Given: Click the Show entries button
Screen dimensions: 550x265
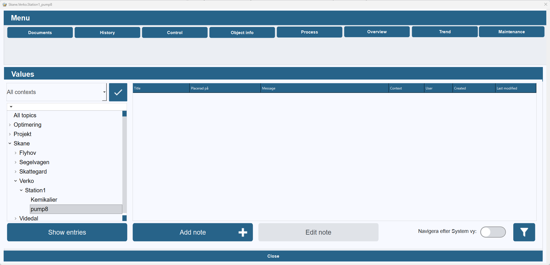Looking at the screenshot, I should click(x=67, y=232).
